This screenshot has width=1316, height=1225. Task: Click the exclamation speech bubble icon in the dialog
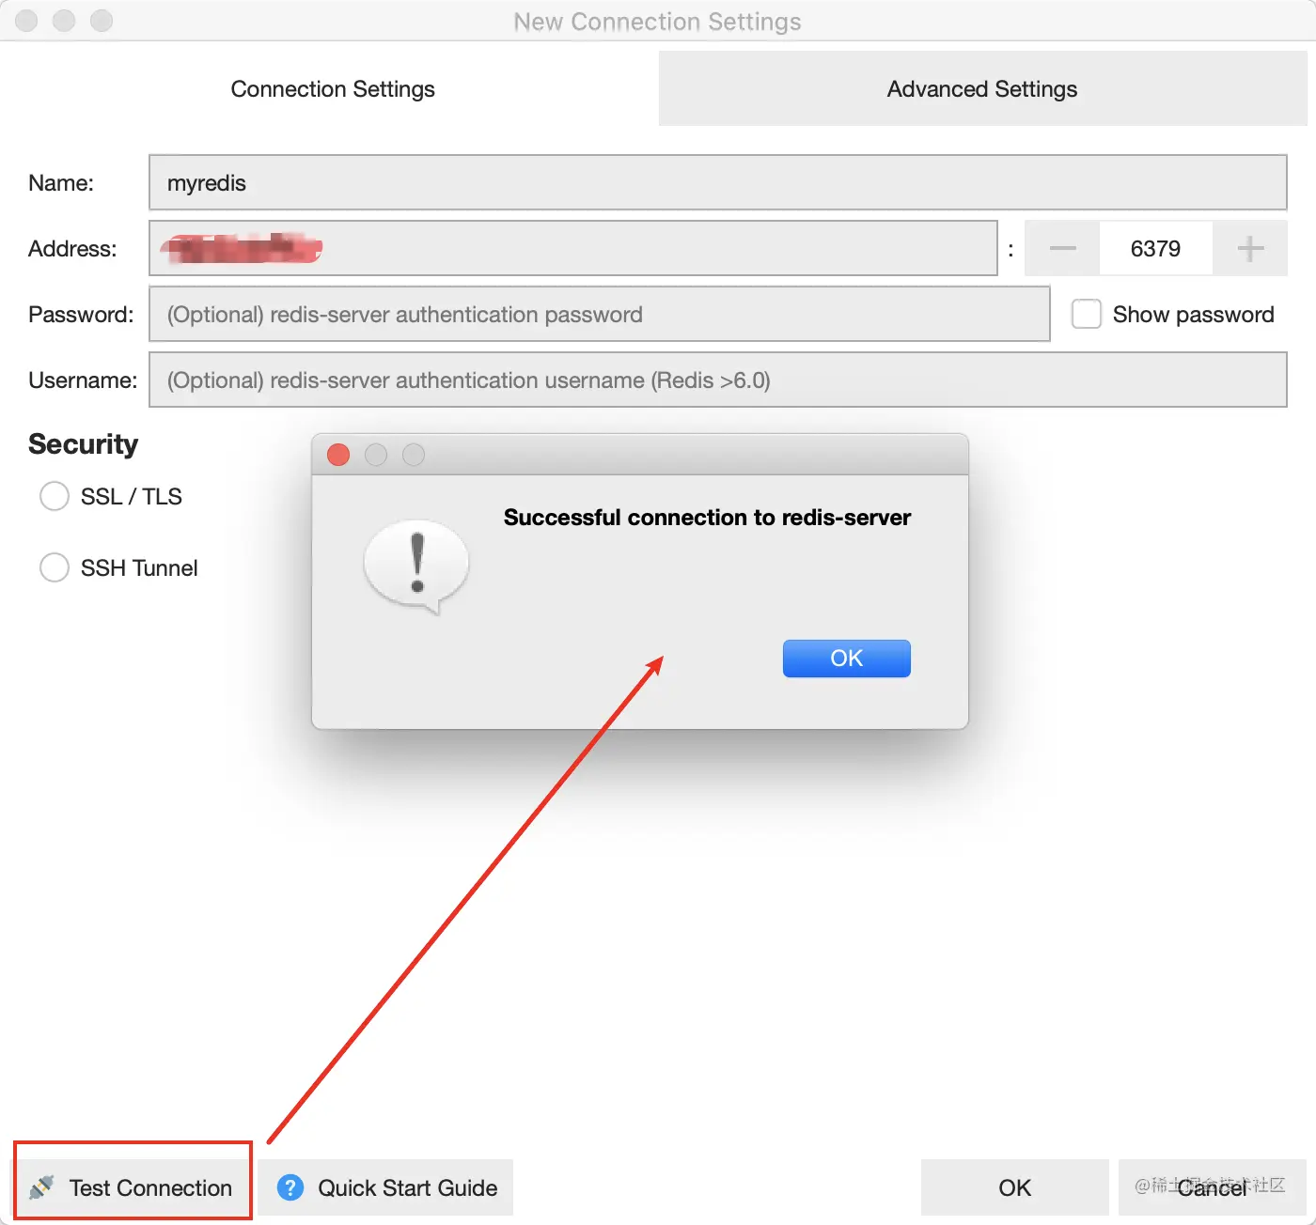[416, 566]
